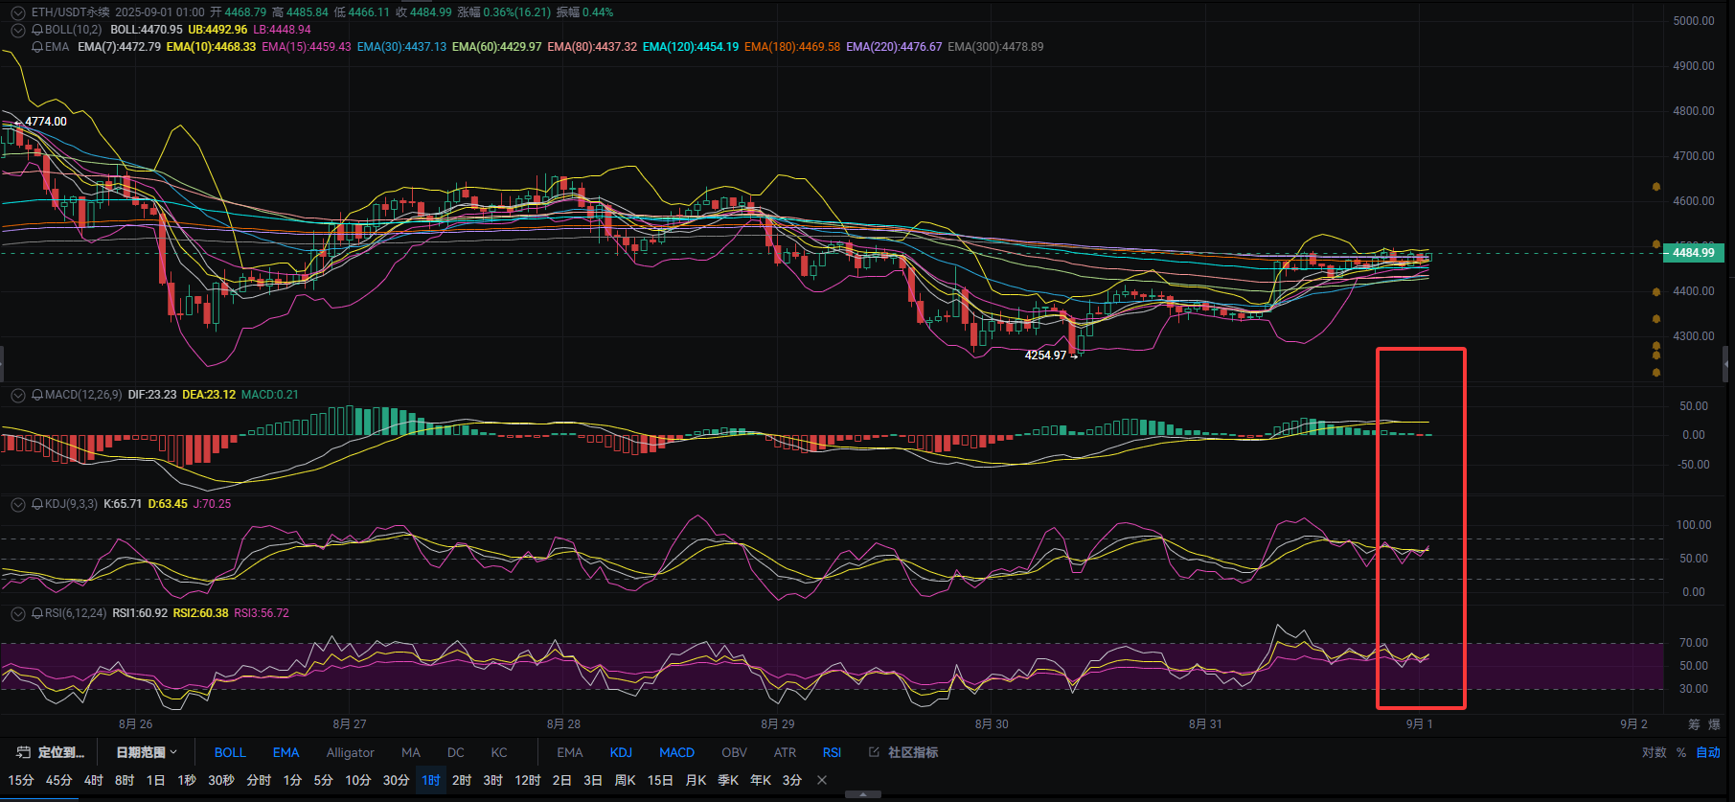Select the 分时 chart mode
This screenshot has width=1735, height=802.
259,780
